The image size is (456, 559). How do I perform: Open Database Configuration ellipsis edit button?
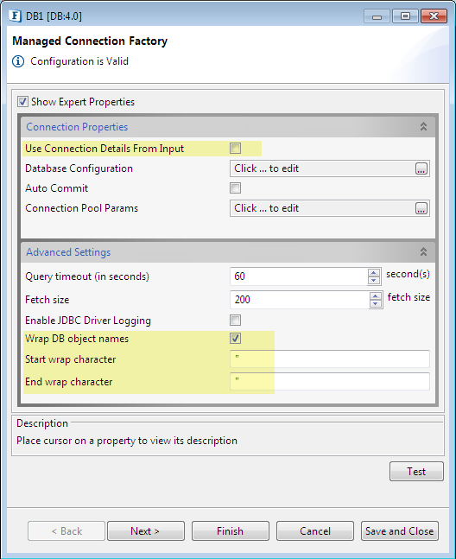[421, 168]
